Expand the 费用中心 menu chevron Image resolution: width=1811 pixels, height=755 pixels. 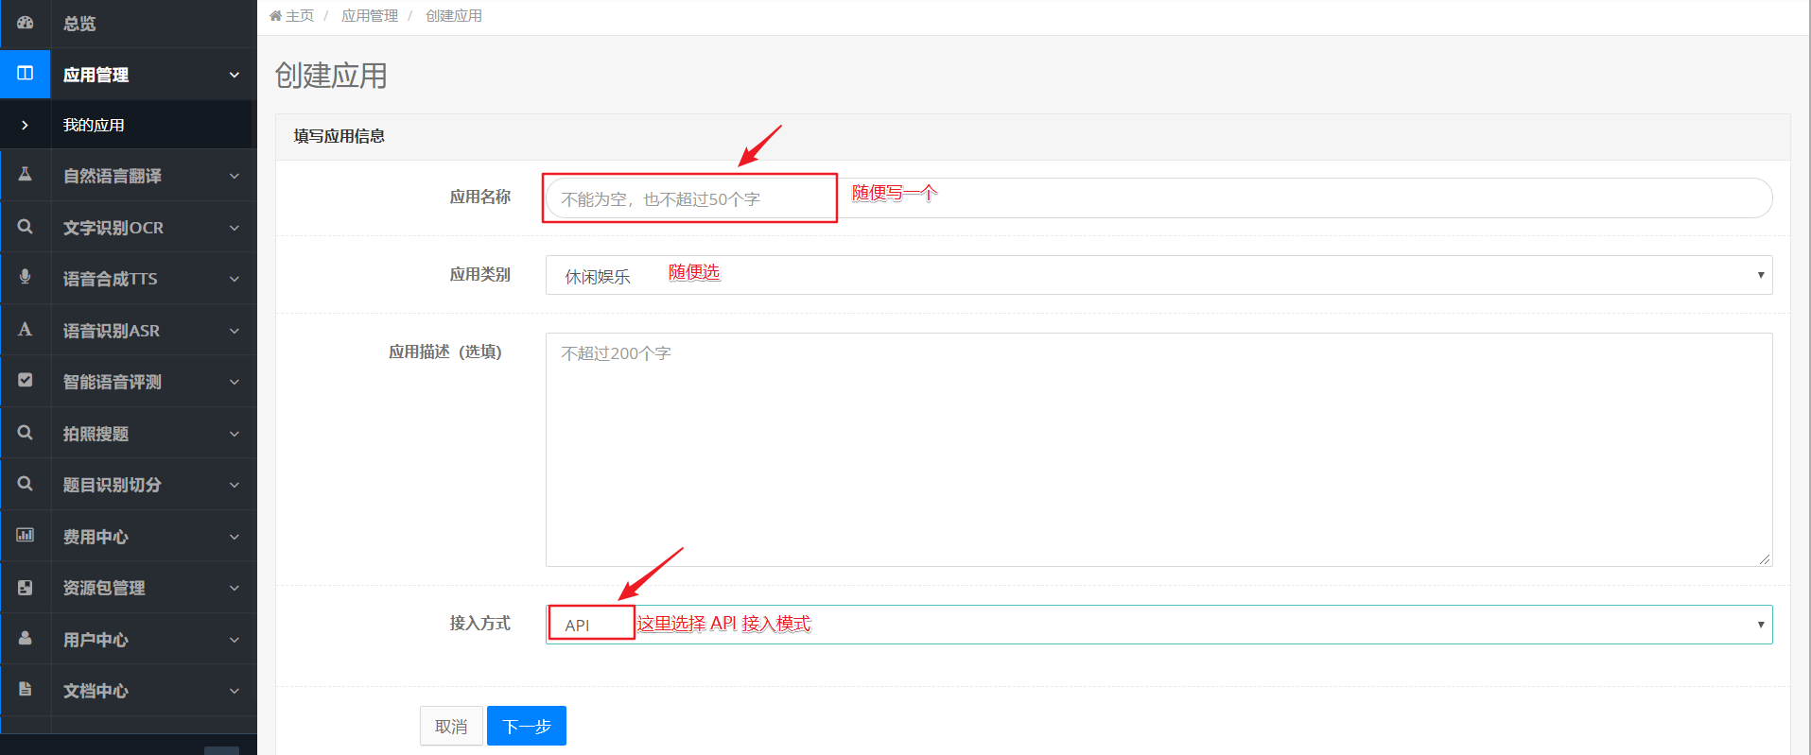[x=235, y=537]
